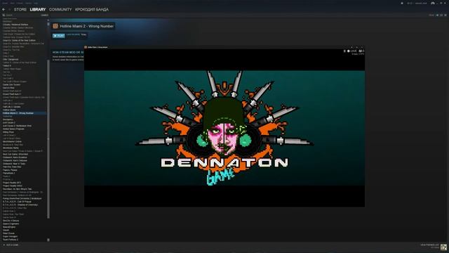Select PlanetSide 2 in game list
This screenshot has height=253, width=449.
pos(9,174)
